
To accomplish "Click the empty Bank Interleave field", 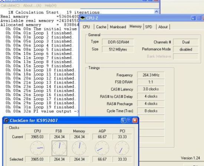I will (186, 57).
